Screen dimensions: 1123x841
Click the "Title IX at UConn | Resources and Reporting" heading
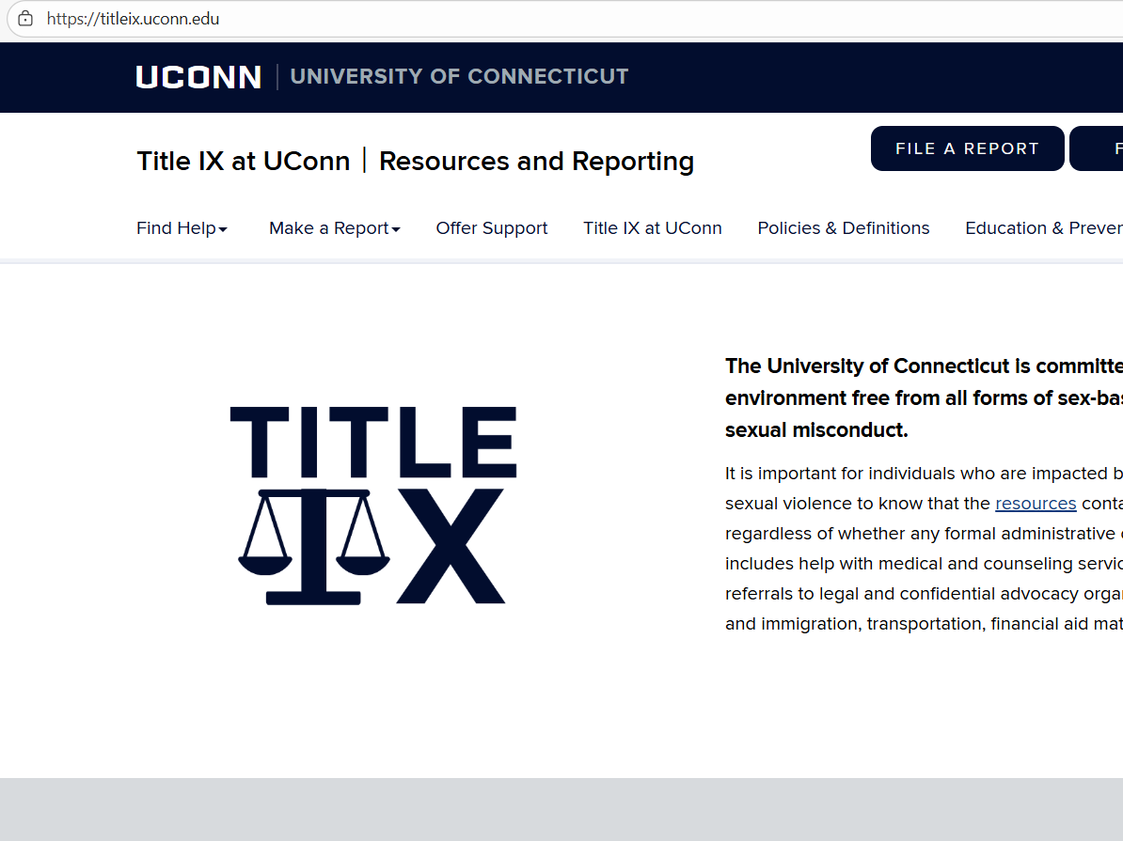(x=415, y=161)
